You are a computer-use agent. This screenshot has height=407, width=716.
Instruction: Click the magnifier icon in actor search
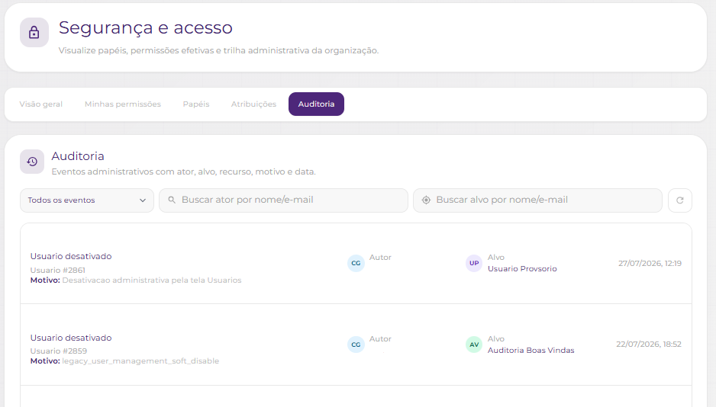coord(172,200)
